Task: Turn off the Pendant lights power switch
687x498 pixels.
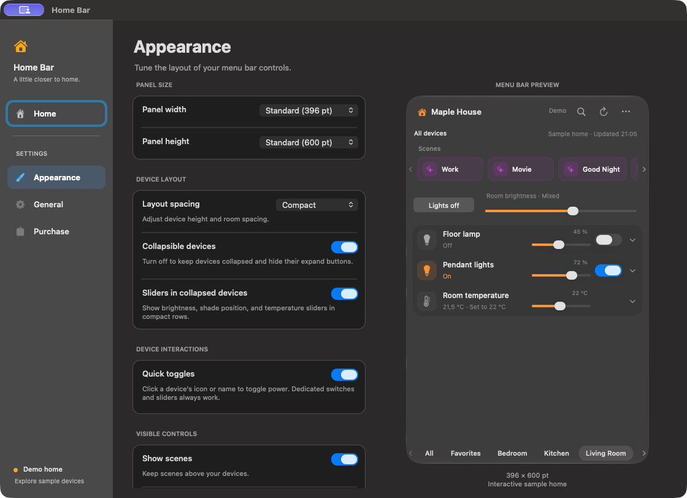Action: tap(608, 270)
